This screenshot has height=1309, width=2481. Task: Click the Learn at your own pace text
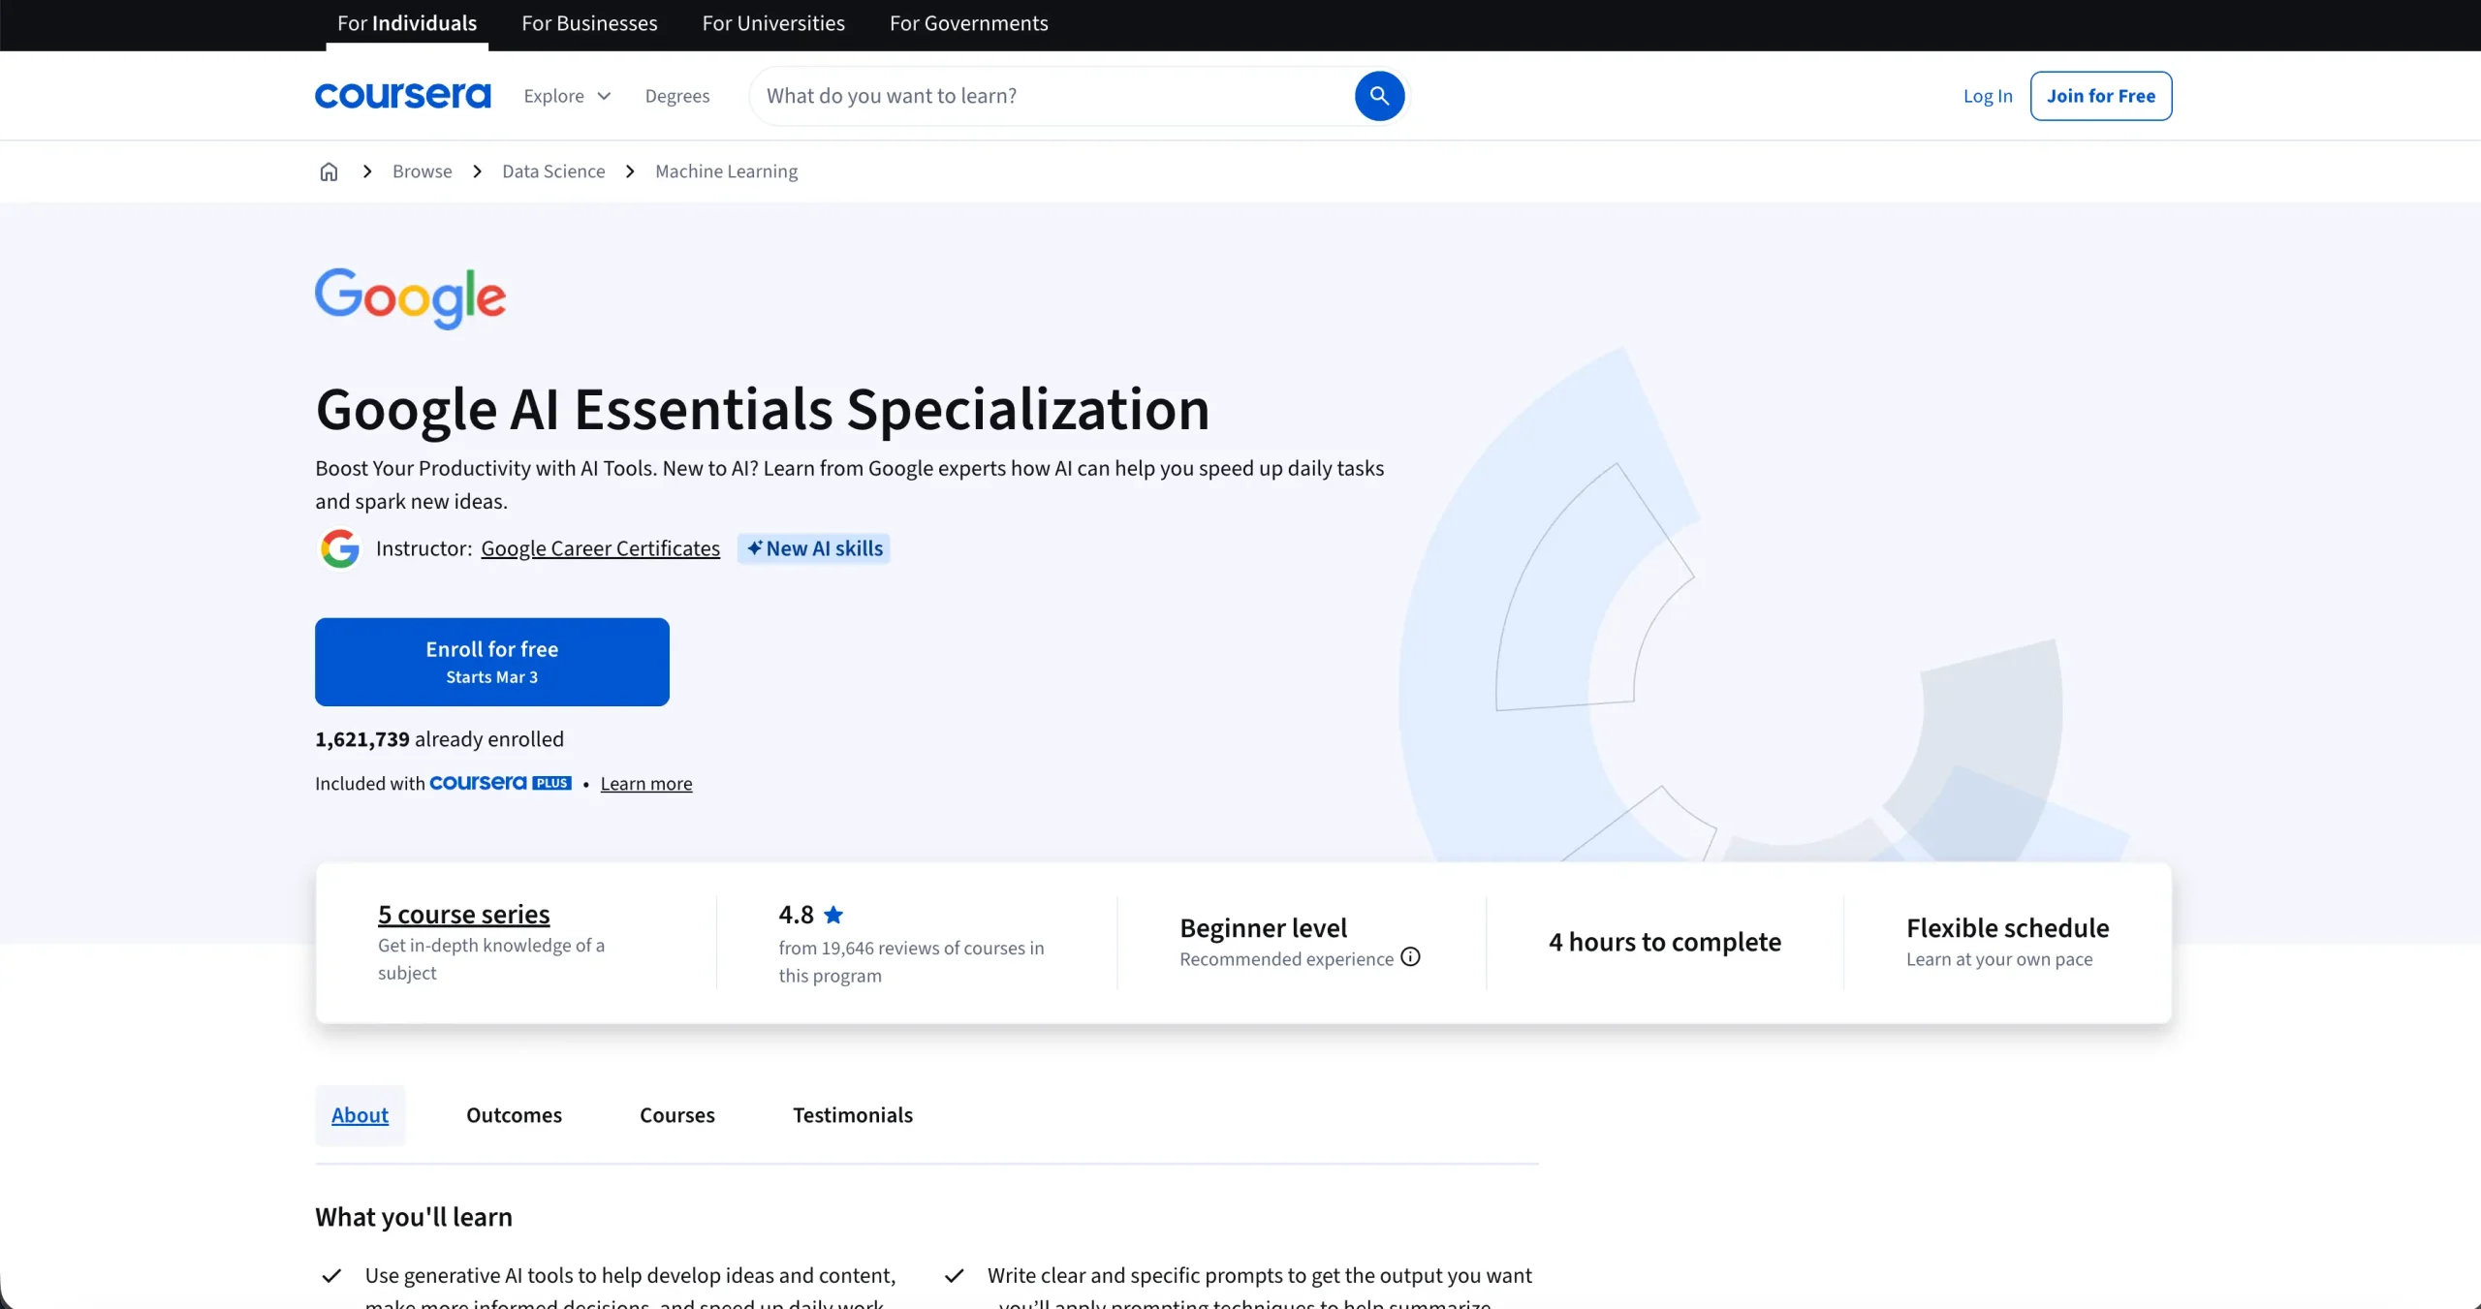[x=1999, y=959]
